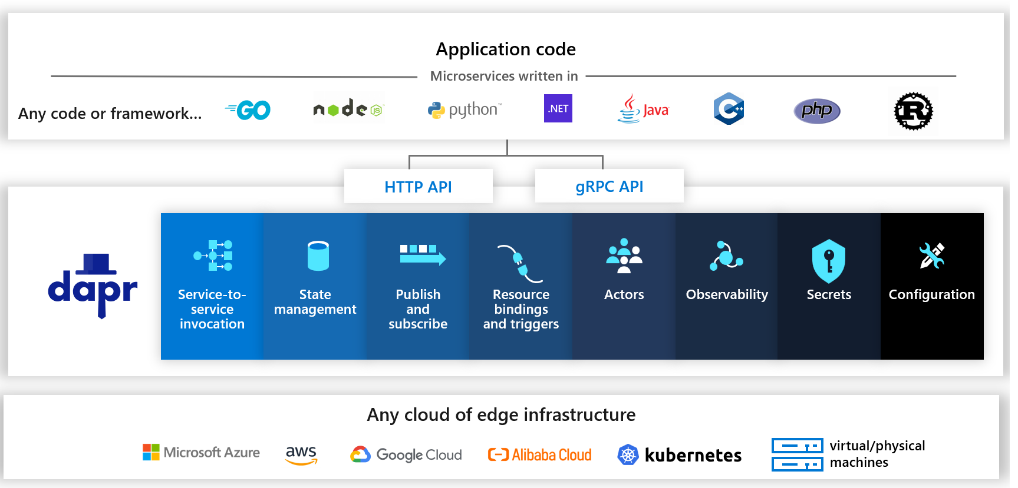Select the C++ hexagon logo
This screenshot has width=1018, height=488.
click(729, 108)
